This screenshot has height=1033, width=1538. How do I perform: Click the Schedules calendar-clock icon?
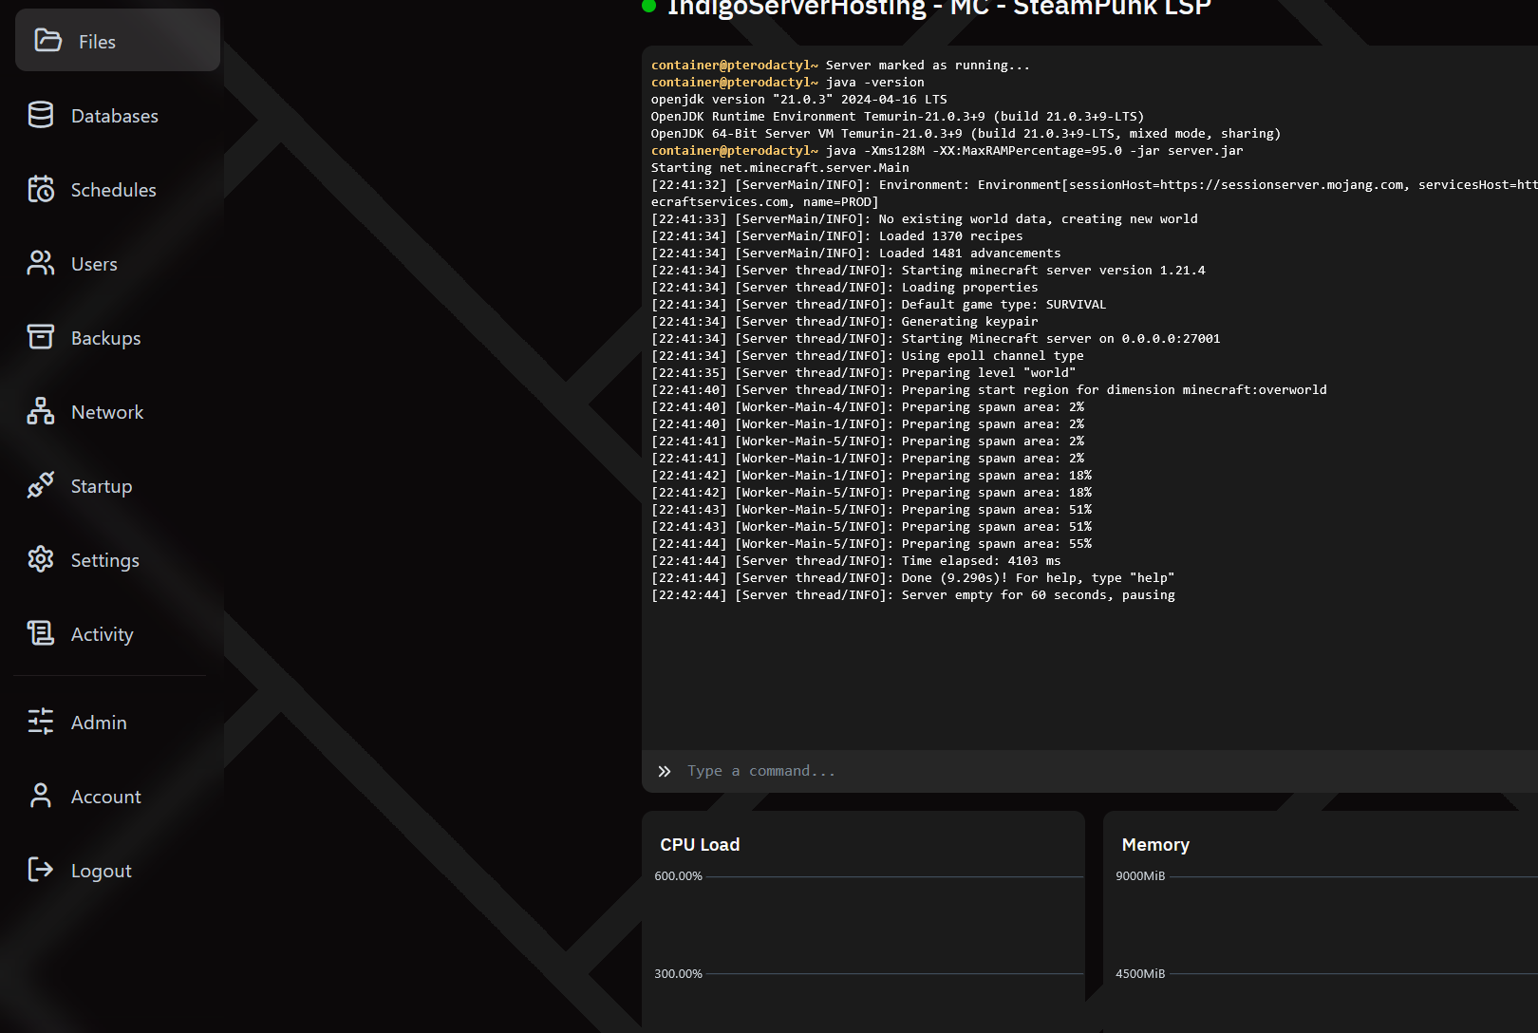[41, 189]
